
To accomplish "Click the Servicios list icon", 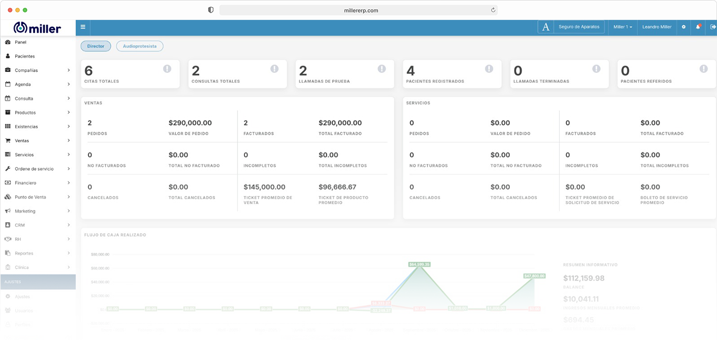I will [8, 155].
